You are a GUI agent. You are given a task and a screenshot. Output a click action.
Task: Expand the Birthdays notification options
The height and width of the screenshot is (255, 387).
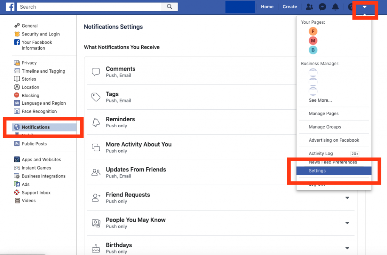point(347,248)
